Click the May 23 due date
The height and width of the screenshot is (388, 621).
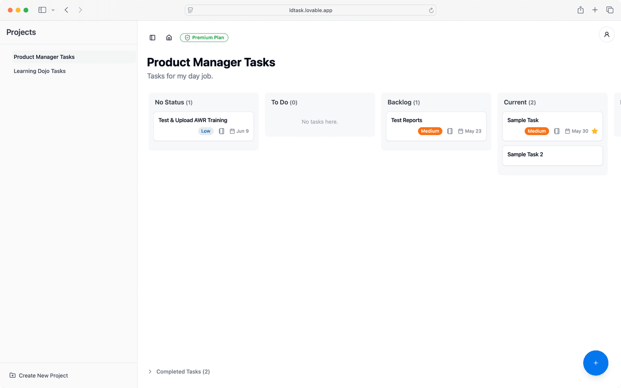(469, 131)
